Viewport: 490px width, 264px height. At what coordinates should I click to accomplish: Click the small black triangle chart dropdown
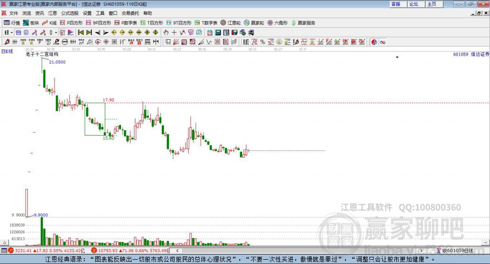(397, 57)
